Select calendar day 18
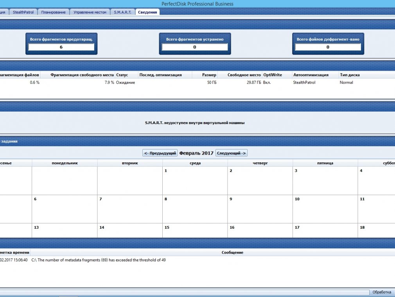 376,231
